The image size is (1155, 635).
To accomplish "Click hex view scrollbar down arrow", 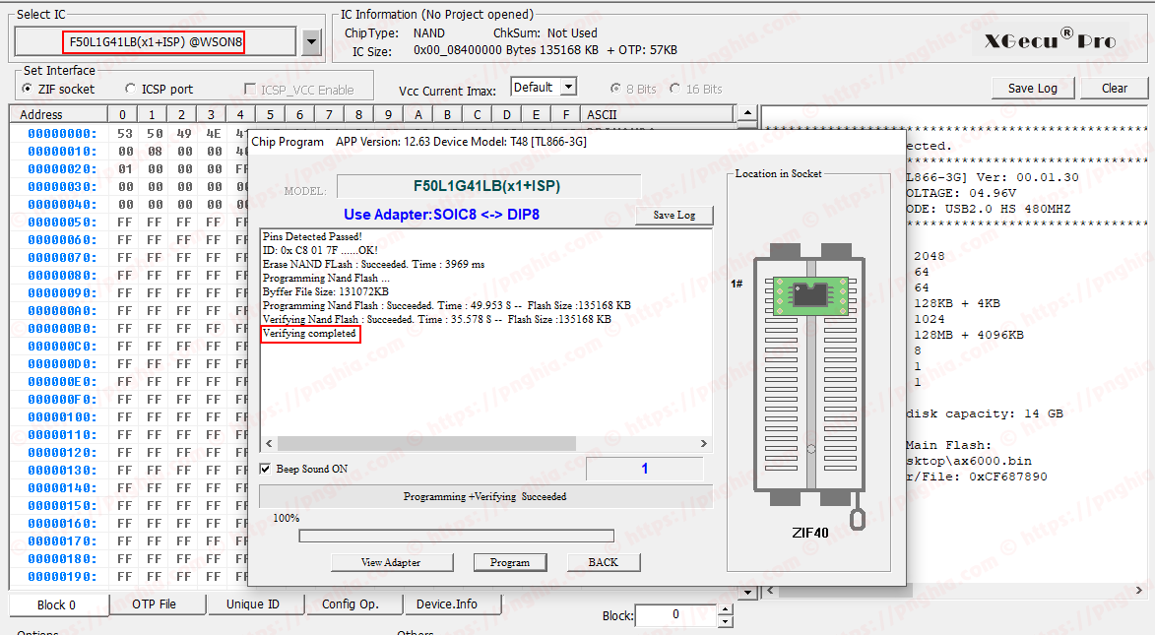I will click(747, 593).
